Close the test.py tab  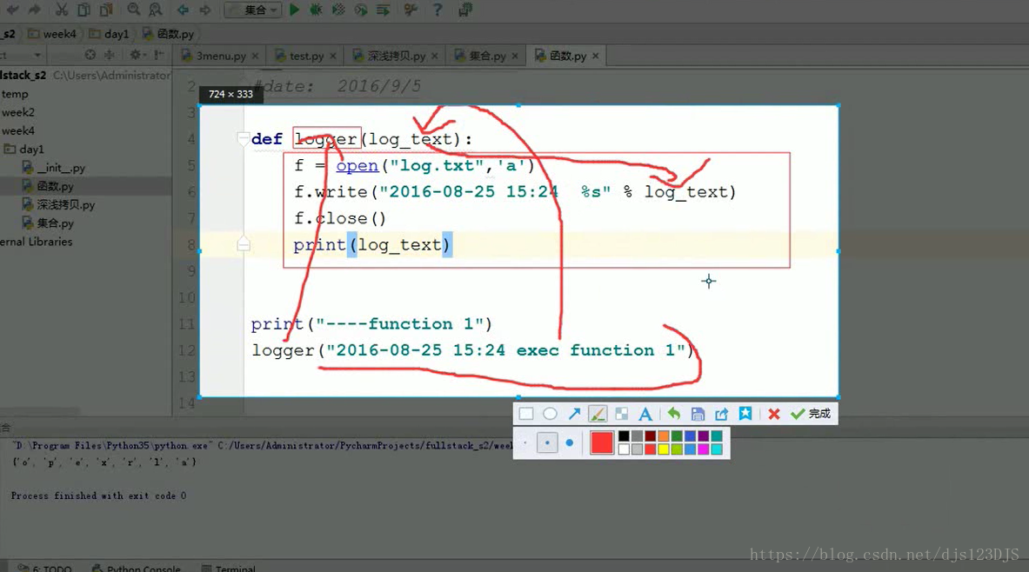(333, 56)
